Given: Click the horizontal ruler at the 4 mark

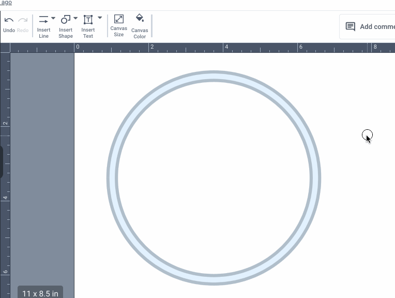Looking at the screenshot, I should pyautogui.click(x=225, y=48).
